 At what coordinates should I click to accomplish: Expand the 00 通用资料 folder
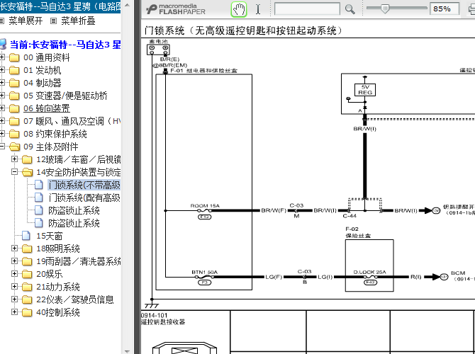2,57
